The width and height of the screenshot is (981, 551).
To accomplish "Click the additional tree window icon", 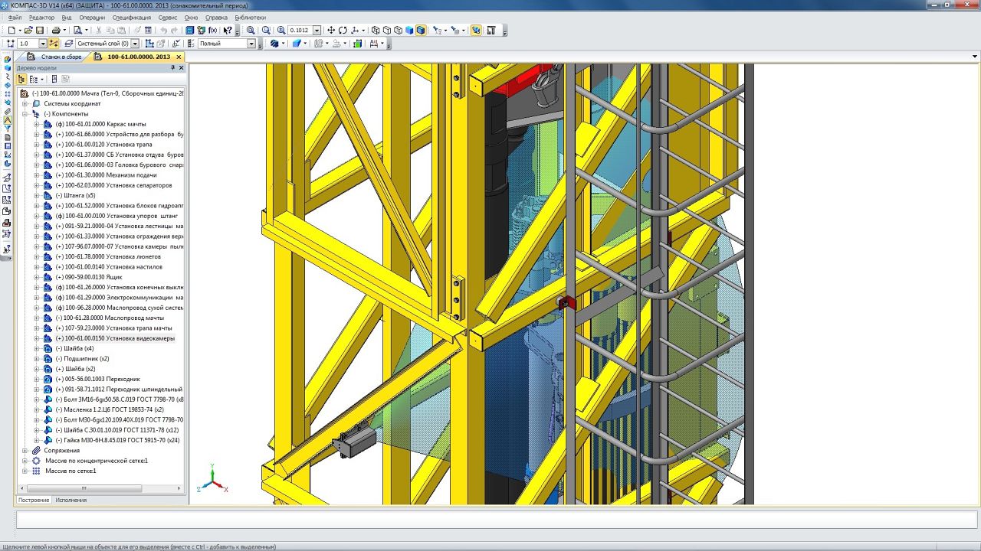I will (x=54, y=79).
